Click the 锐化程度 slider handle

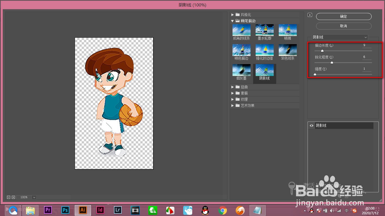(332, 63)
